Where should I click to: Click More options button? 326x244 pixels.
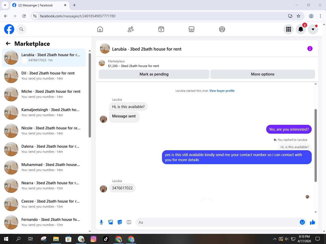tap(263, 74)
